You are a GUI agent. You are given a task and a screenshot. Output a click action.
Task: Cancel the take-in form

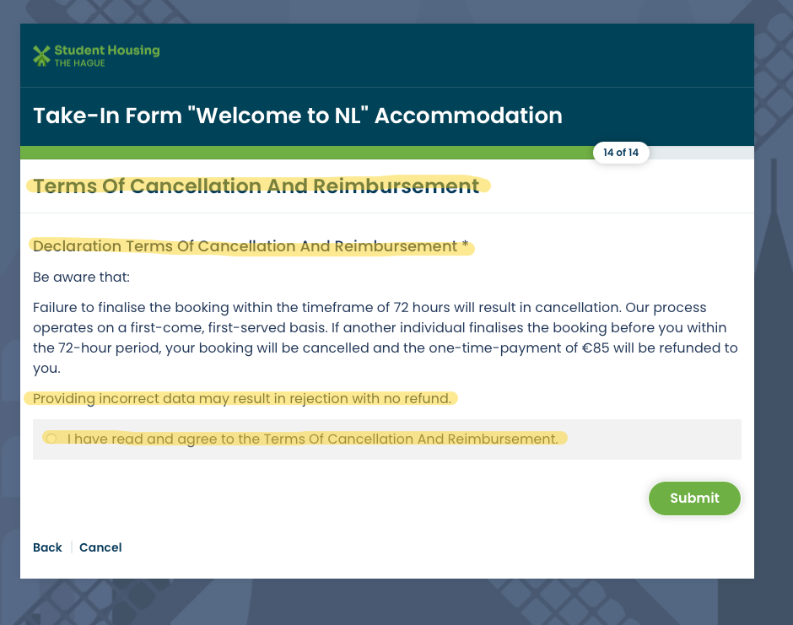click(100, 547)
